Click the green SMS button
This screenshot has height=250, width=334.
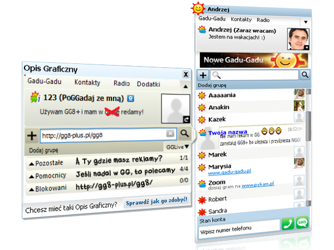(x=303, y=224)
